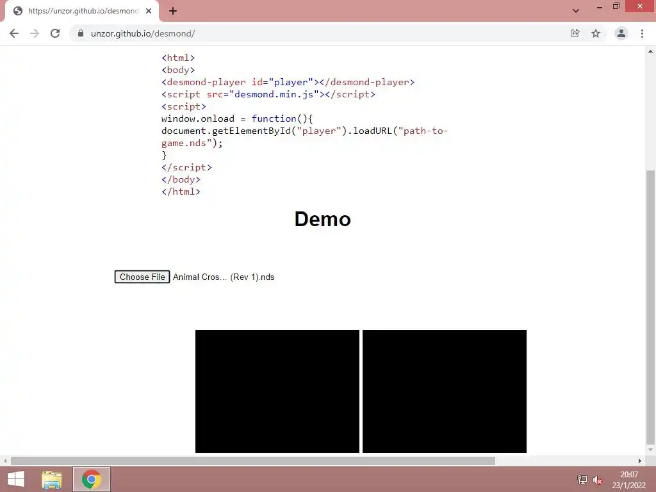Click the scroll right arrow
This screenshot has height=492, width=656.
pos(640,461)
